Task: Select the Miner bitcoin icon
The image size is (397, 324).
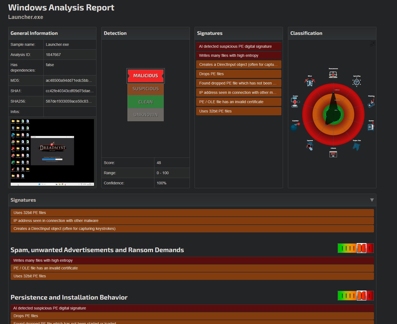Action: [310, 82]
